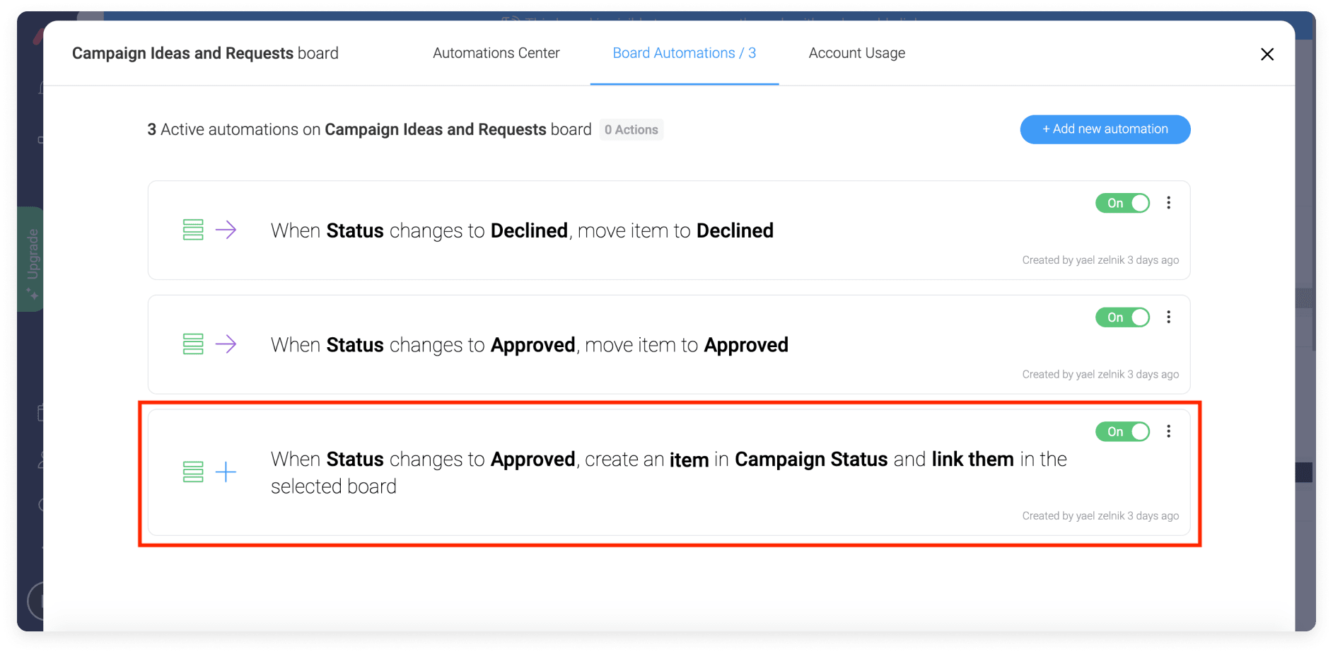Switch to Account Usage tab
Viewport: 1333px width, 654px height.
pos(856,53)
